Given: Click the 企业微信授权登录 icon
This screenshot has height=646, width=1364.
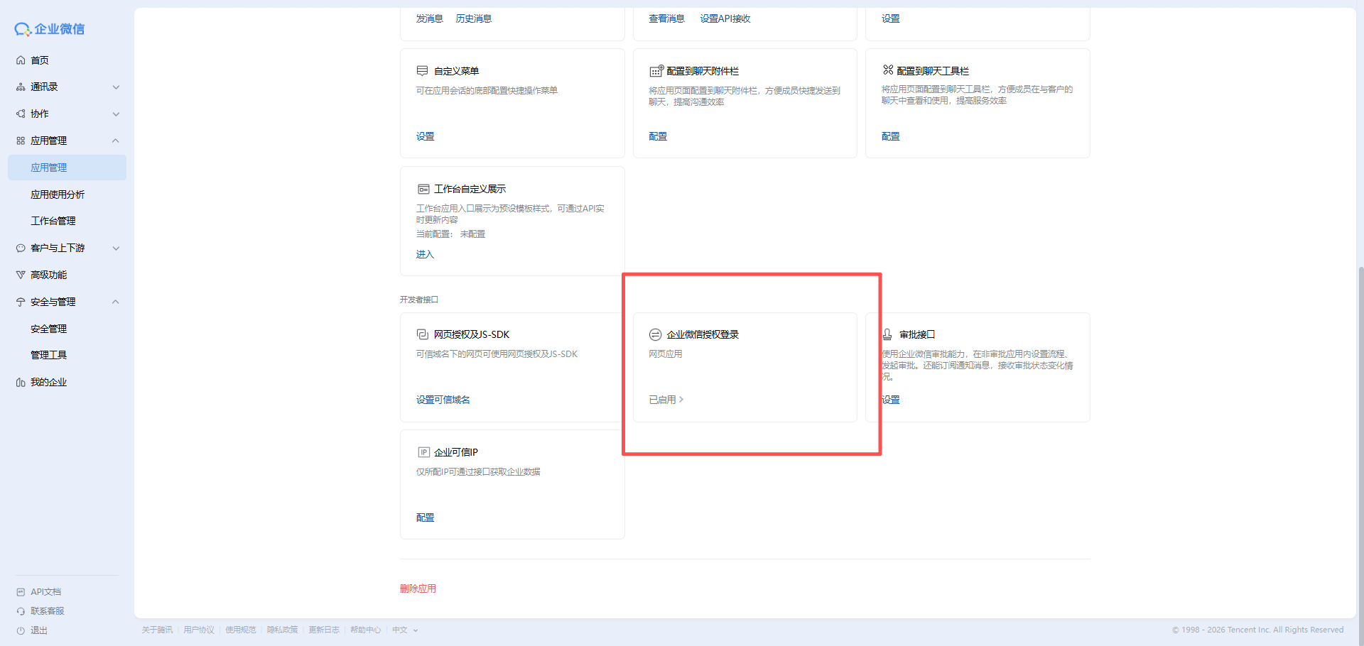Looking at the screenshot, I should pyautogui.click(x=655, y=334).
